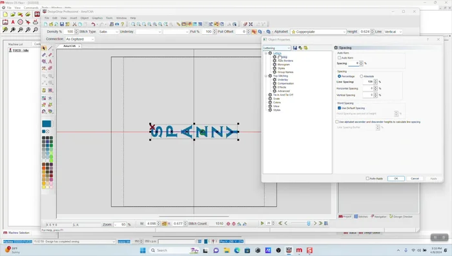Click the stitch playback speed slider handle
Viewport: 452px width, 256px height.
click(x=309, y=223)
